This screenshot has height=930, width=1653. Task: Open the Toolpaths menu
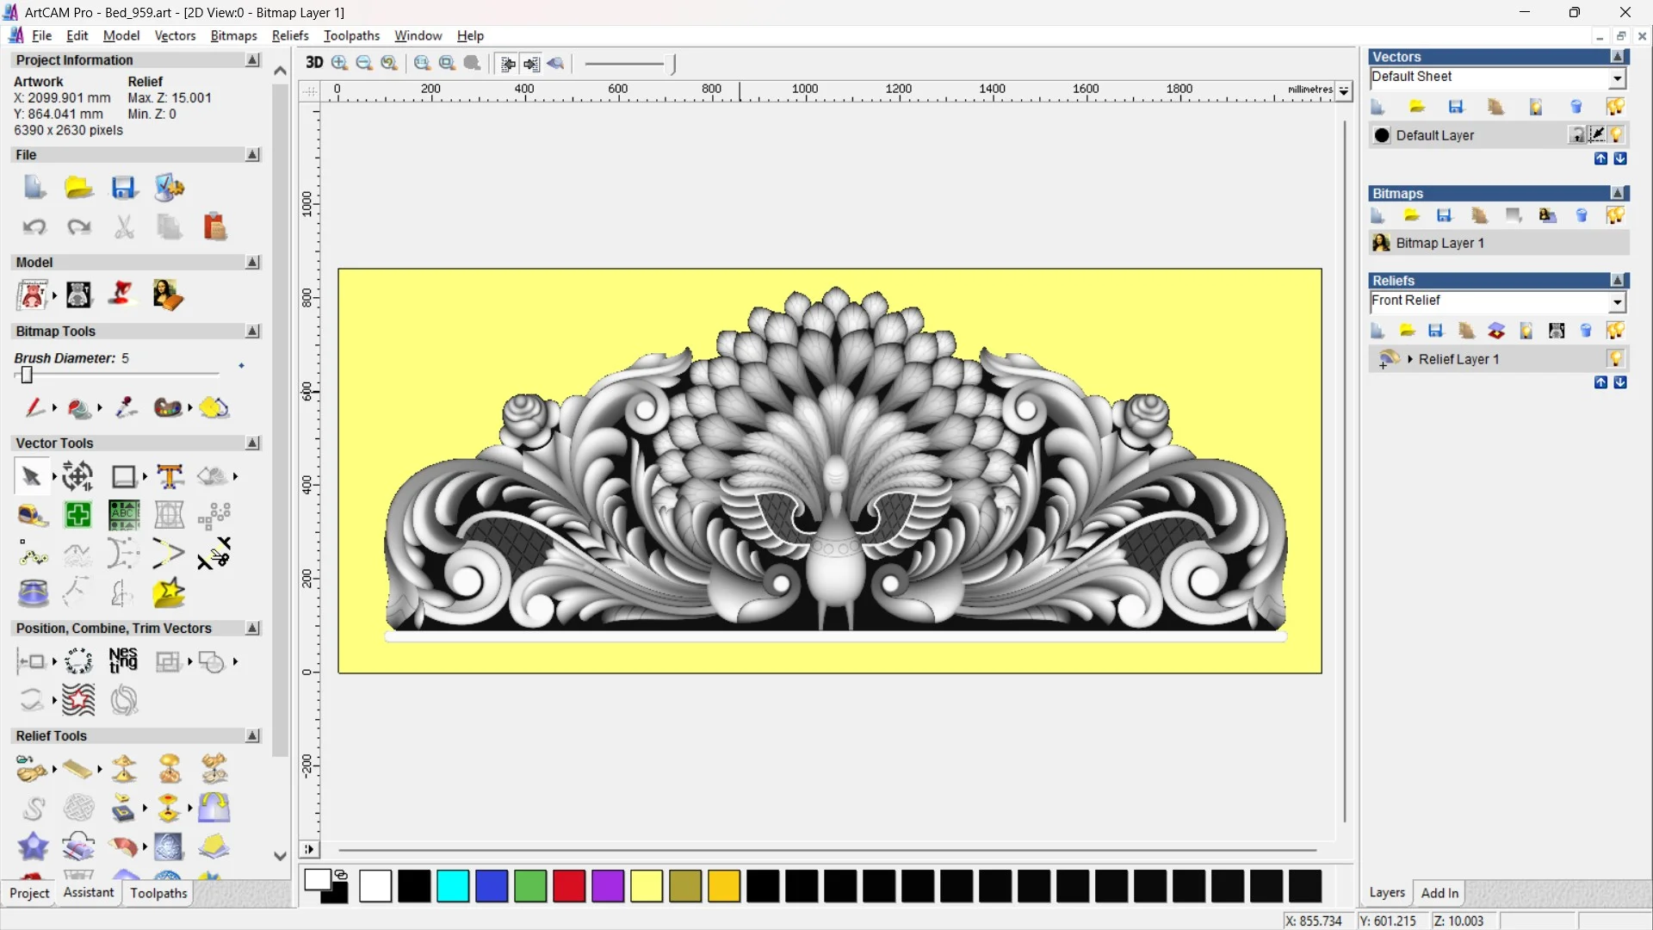point(350,35)
